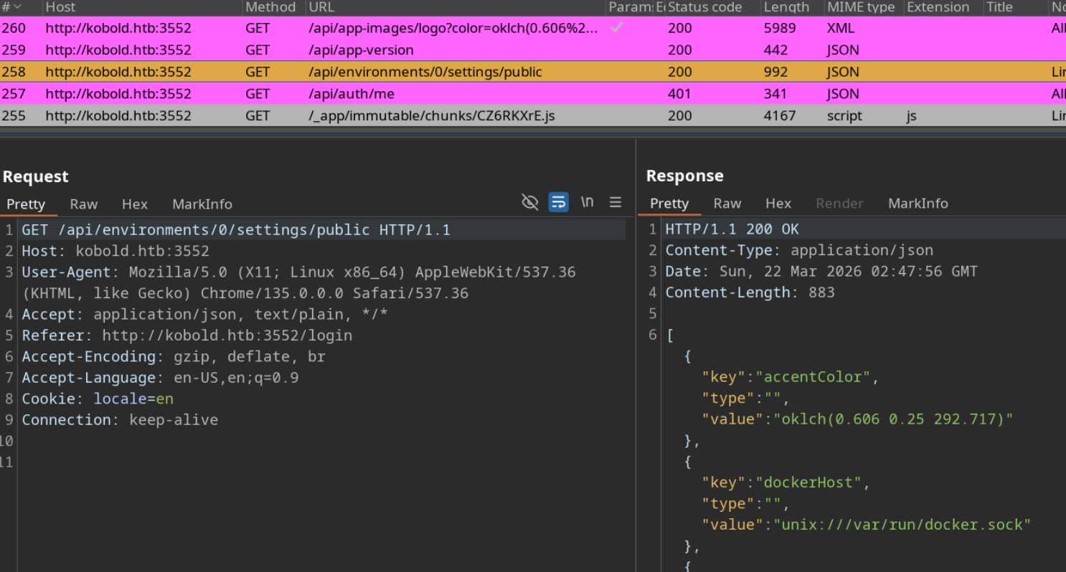The width and height of the screenshot is (1066, 572).
Task: Click the Request panel title
Action: coord(36,176)
